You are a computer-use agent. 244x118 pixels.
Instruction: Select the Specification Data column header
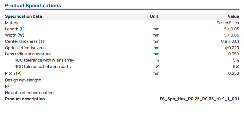pyautogui.click(x=23, y=16)
